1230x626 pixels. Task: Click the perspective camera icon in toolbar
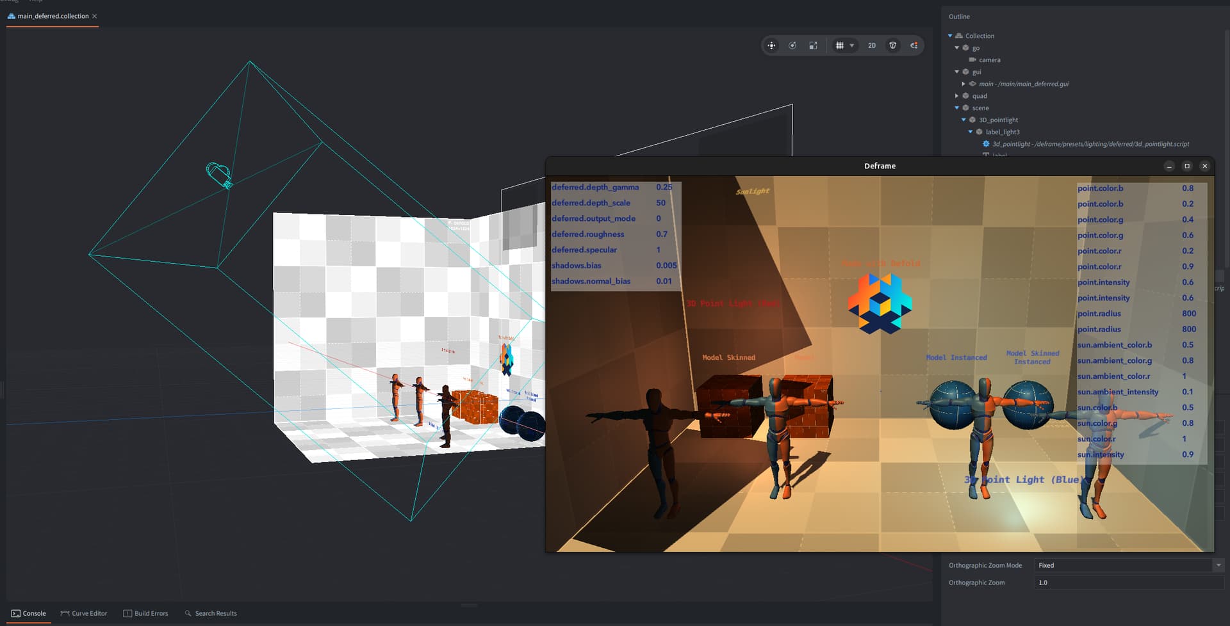(892, 45)
